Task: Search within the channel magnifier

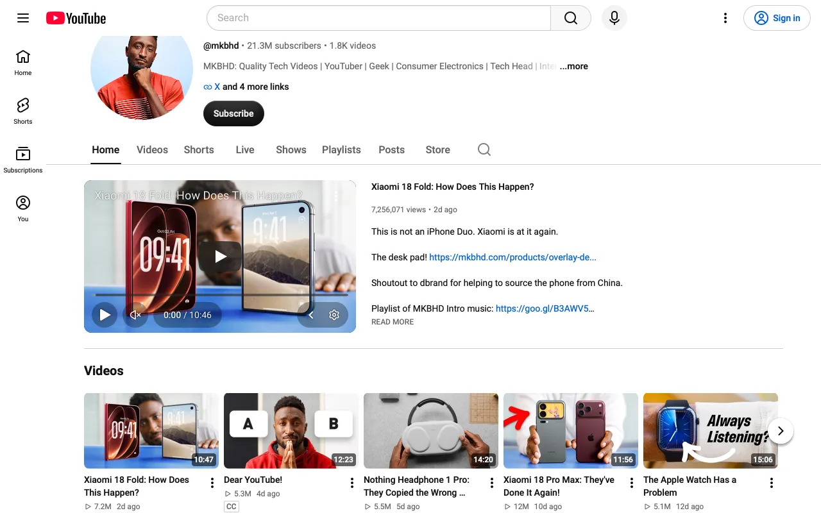Action: 484,149
